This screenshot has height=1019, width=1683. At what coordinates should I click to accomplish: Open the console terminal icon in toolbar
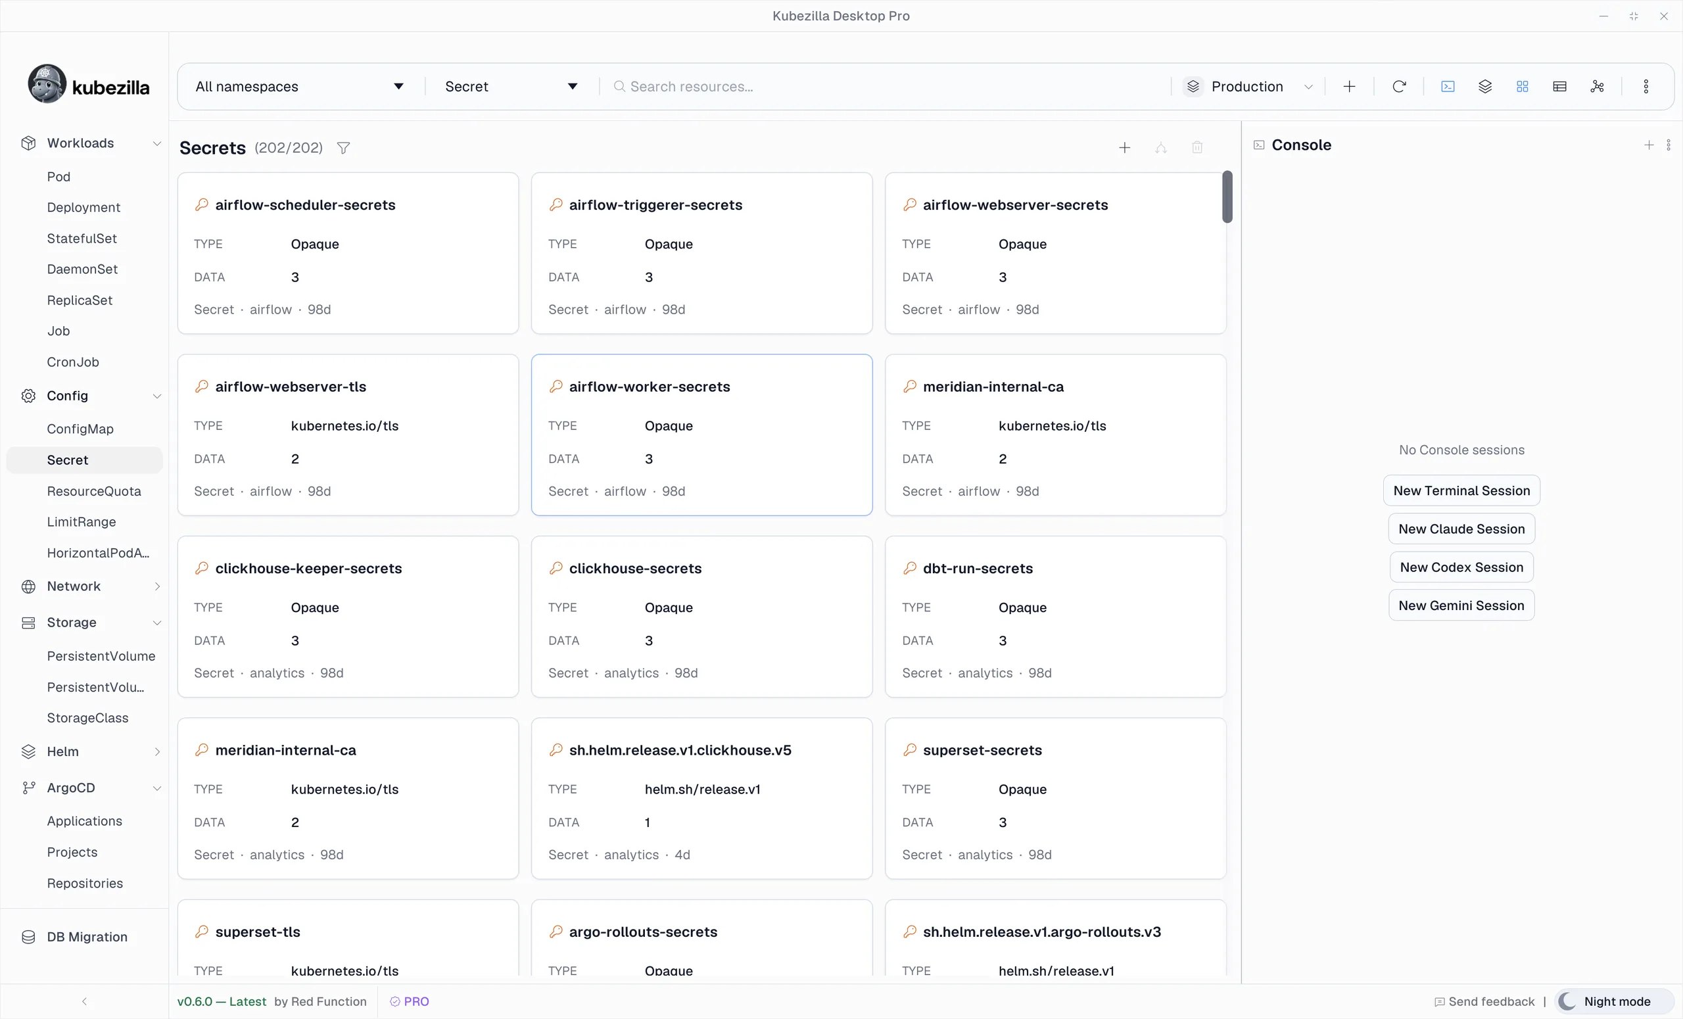[1448, 87]
